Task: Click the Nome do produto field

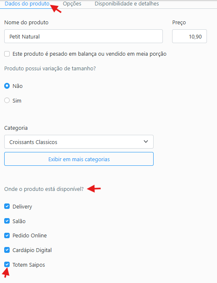Action: click(x=84, y=36)
